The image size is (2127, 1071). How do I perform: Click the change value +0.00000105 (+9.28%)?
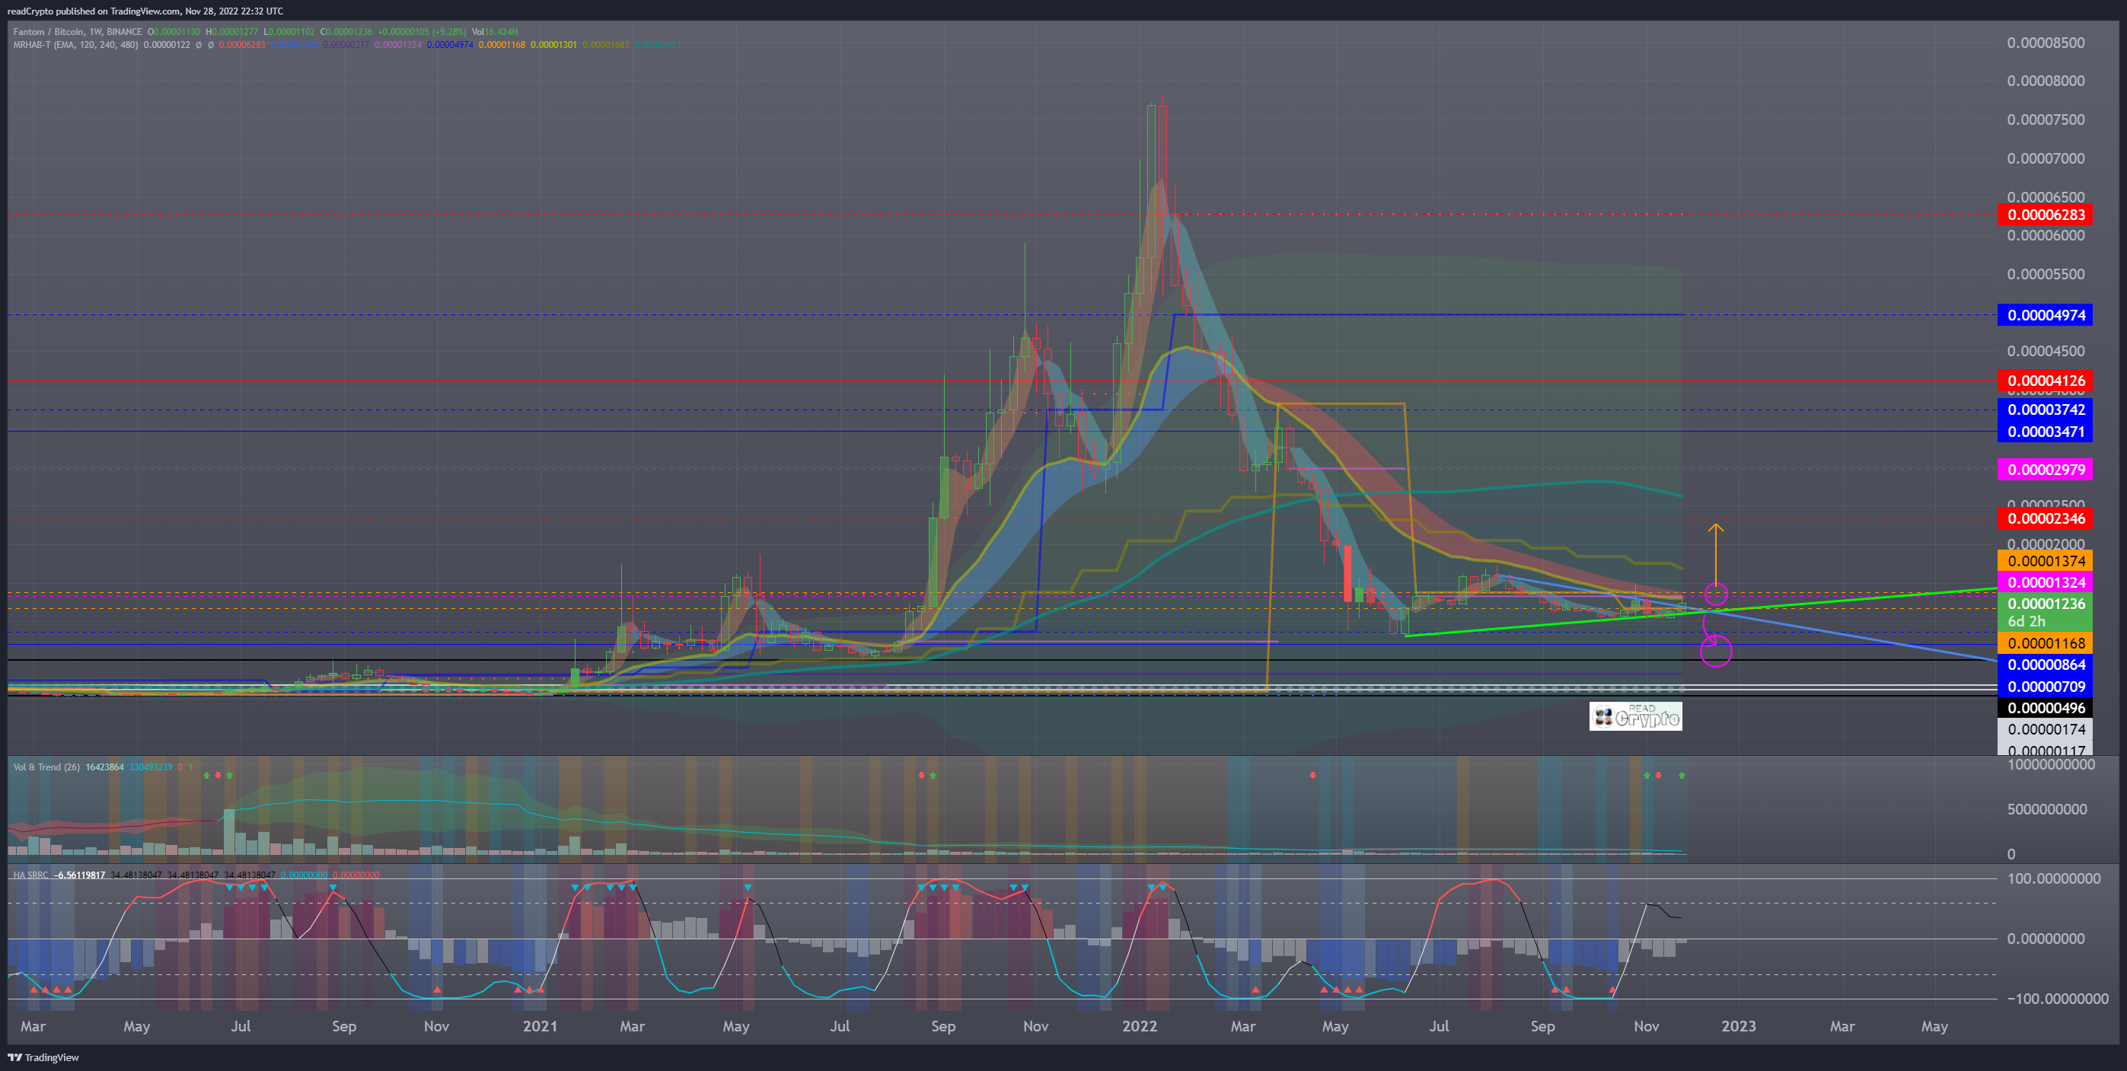tap(422, 32)
